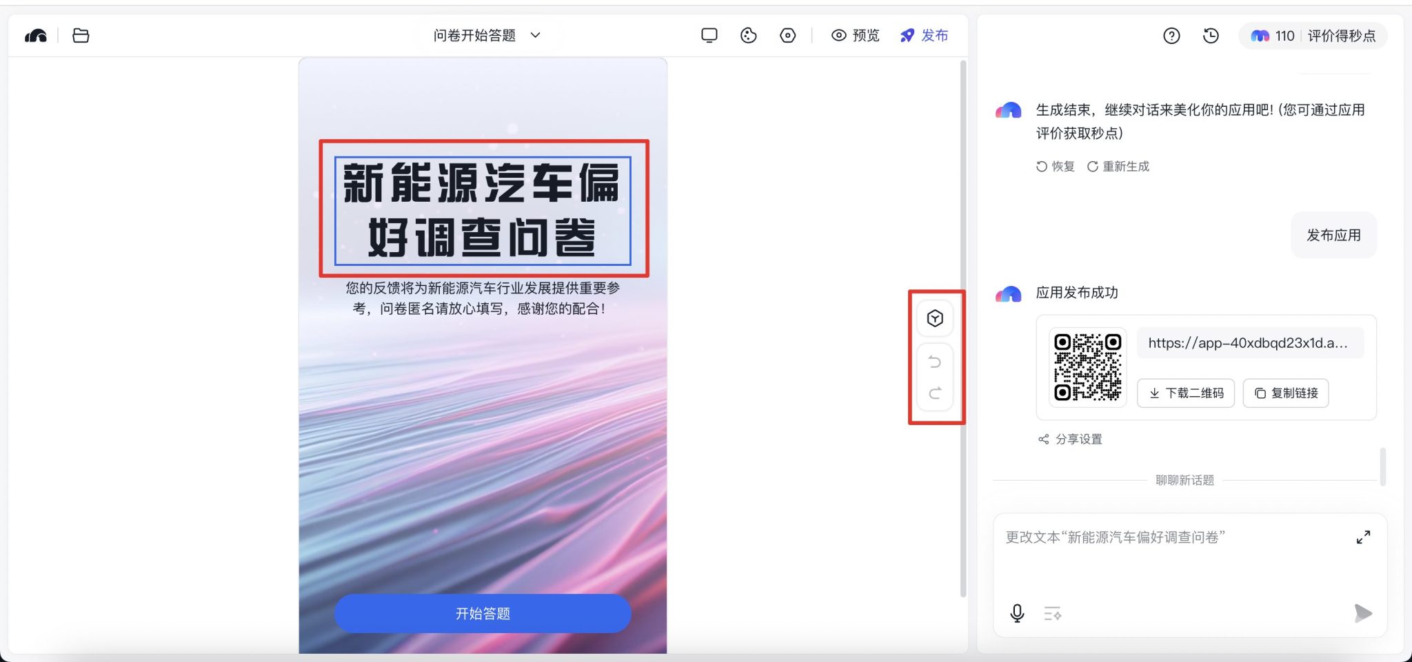Click the 发布应用 button
The height and width of the screenshot is (662, 1412).
[x=1332, y=234]
